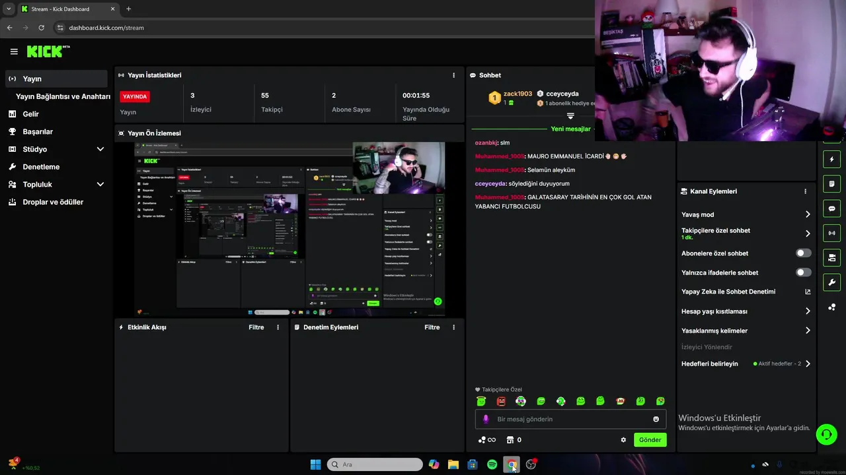Open Yapay Zeka ile Sohbet Denetimi link
Image resolution: width=846 pixels, height=475 pixels.
point(746,292)
